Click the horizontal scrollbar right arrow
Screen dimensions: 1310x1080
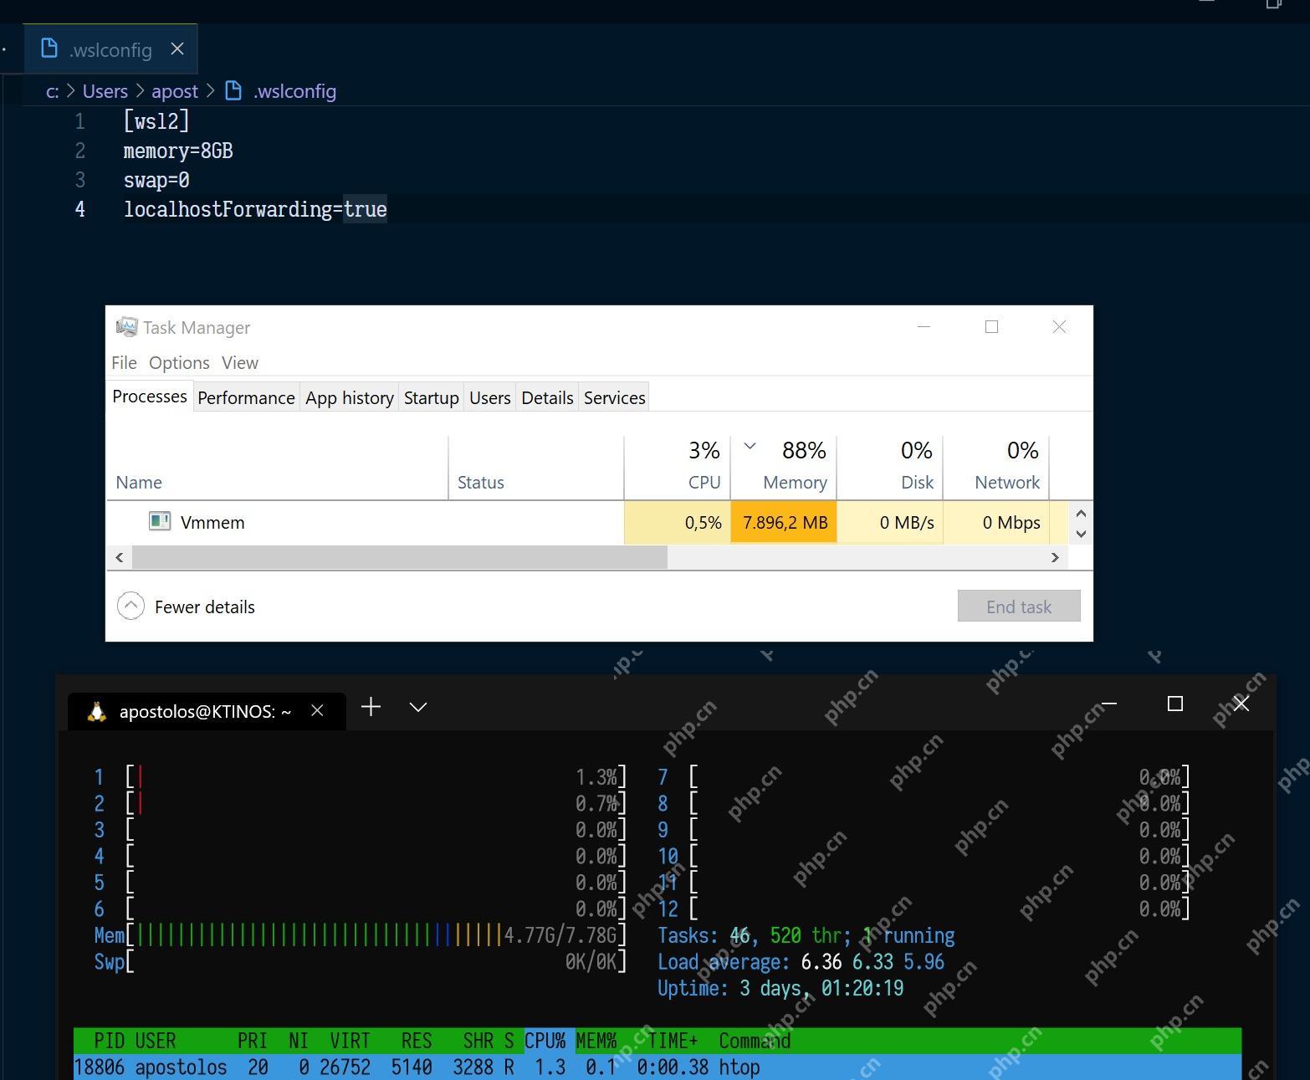coord(1055,557)
